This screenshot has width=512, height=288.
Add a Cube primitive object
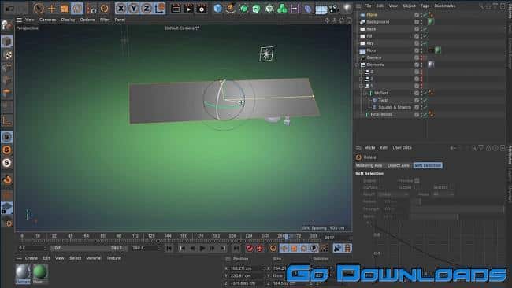(x=217, y=8)
